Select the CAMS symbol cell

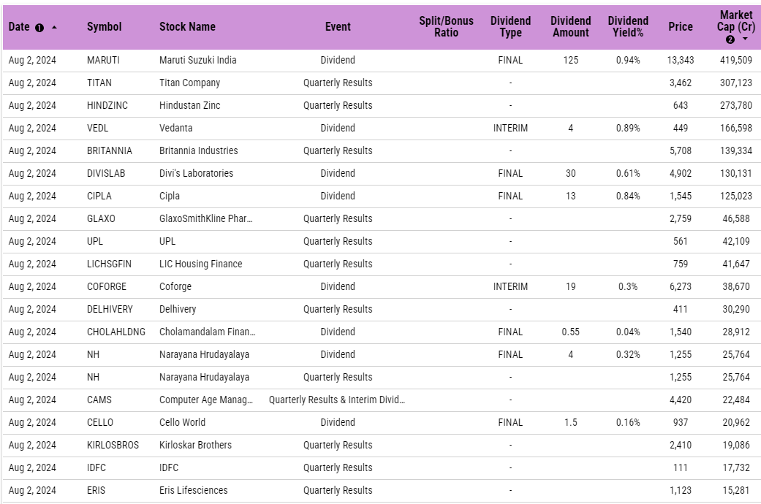(x=99, y=400)
